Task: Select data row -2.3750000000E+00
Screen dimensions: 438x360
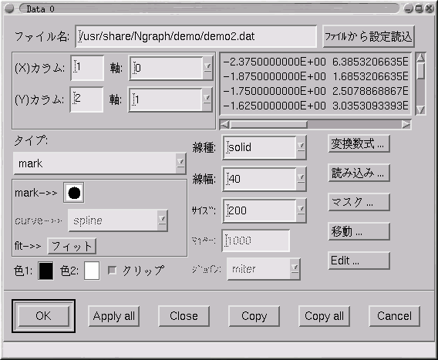Action: point(315,62)
